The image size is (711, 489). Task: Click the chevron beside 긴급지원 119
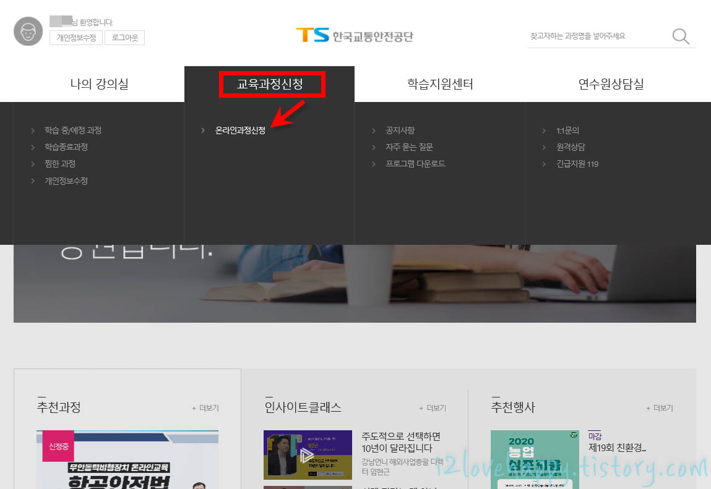click(x=544, y=164)
